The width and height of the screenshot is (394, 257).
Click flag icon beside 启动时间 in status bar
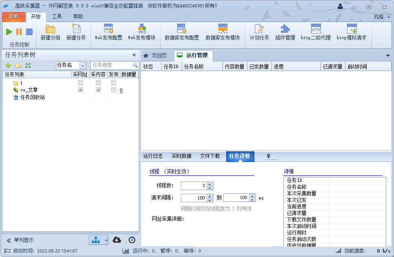tap(7, 251)
